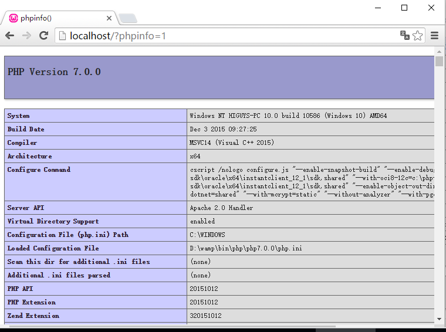Screen dimensions: 446x332
Task: Select the enabled value
Action: pos(202,221)
